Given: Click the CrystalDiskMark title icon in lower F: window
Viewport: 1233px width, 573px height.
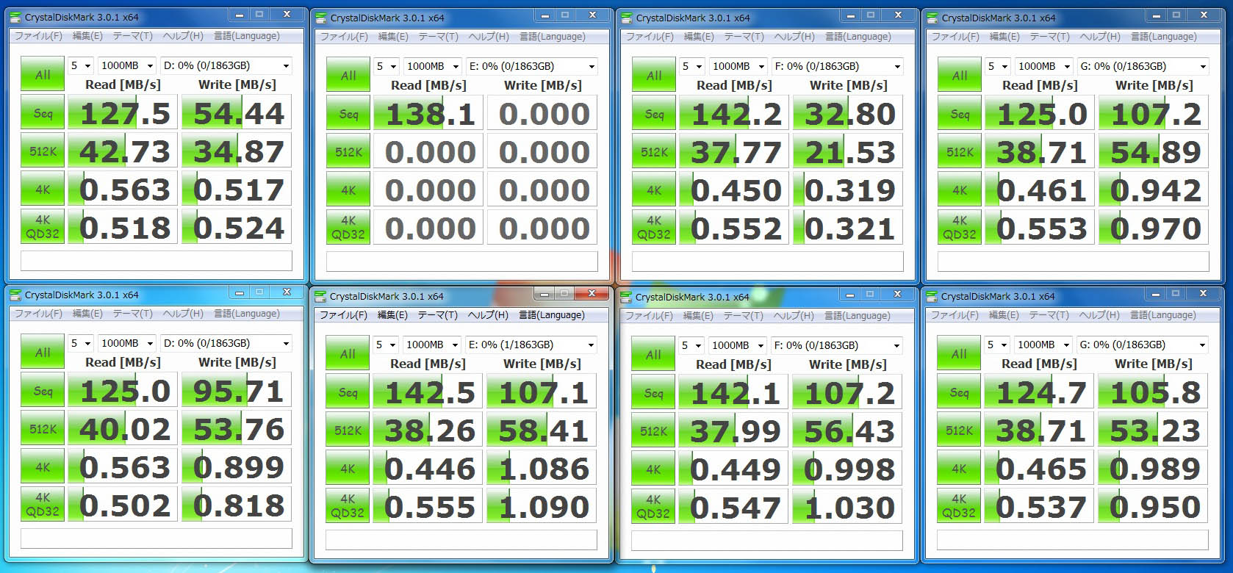Looking at the screenshot, I should (626, 297).
